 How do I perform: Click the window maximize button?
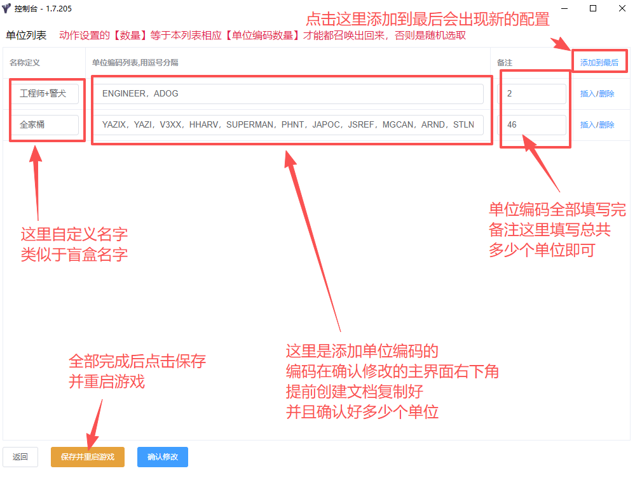pos(594,9)
